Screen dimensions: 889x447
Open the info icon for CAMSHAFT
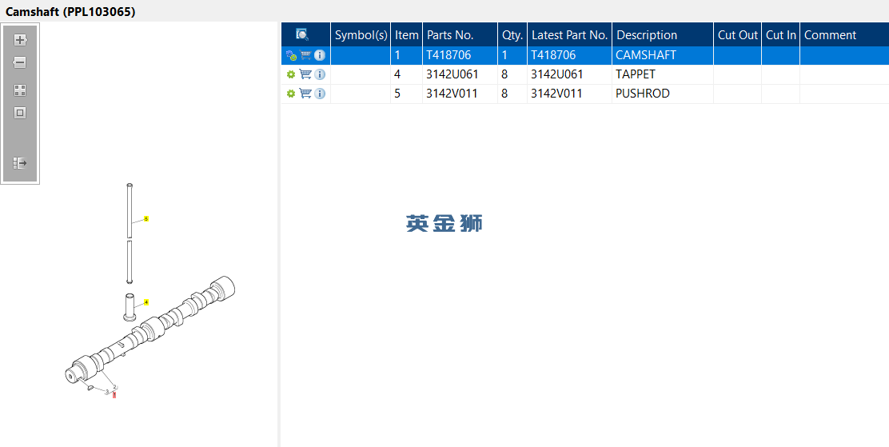click(x=320, y=55)
